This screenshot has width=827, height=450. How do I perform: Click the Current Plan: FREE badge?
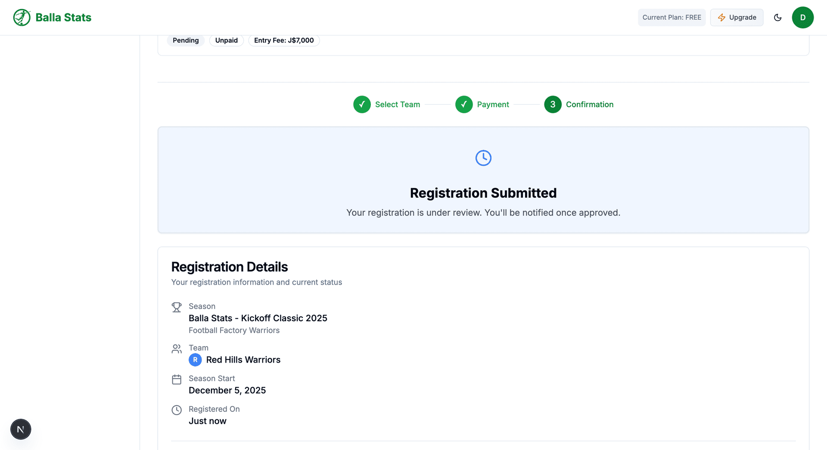(672, 17)
